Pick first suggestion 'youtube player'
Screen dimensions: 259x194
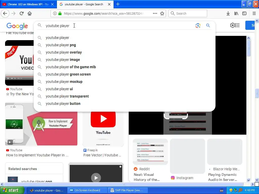(x=124, y=38)
